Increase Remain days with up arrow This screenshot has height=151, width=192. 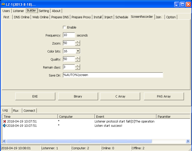(78, 66)
